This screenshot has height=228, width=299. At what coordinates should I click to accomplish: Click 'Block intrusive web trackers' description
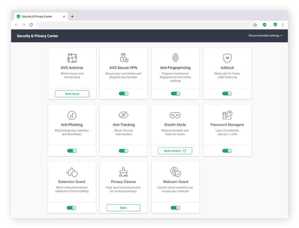click(x=124, y=132)
